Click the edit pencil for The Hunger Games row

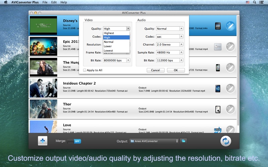coord(230,68)
